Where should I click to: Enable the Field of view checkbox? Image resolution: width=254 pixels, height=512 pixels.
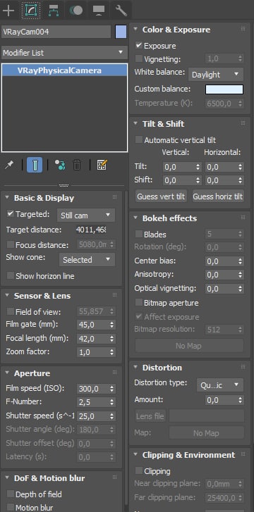11,311
